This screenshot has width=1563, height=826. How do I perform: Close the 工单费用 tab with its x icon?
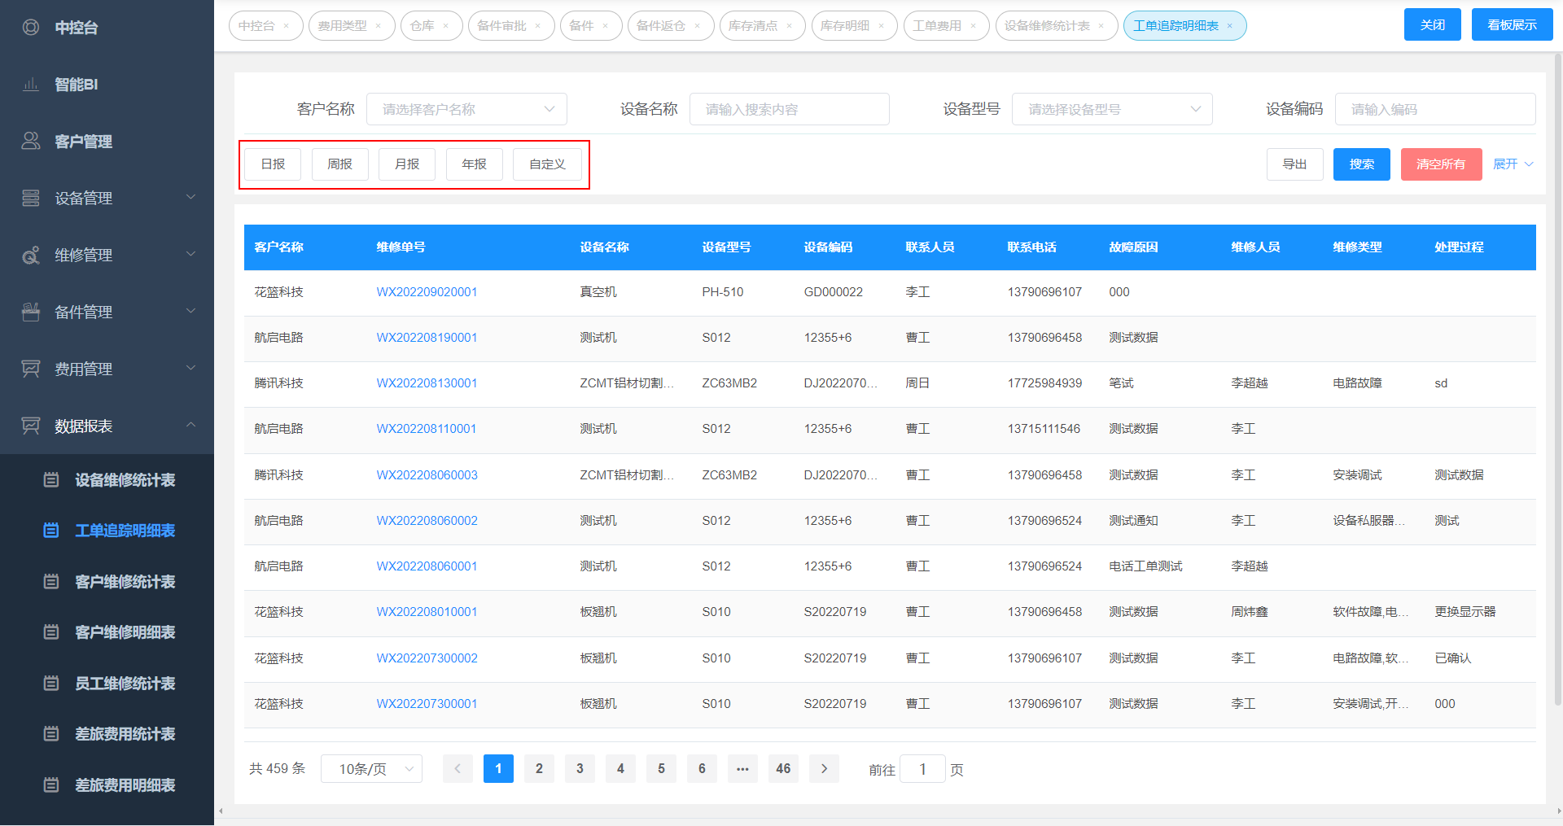coord(973,26)
